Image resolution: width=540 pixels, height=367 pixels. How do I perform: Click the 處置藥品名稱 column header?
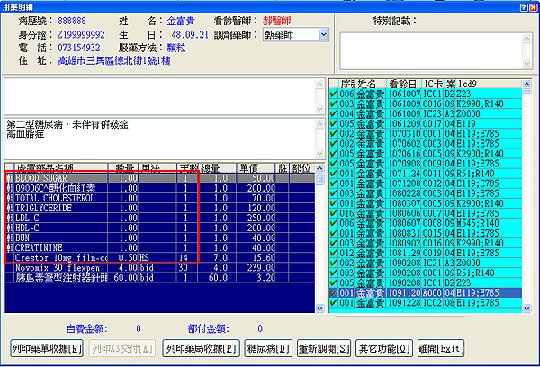(x=56, y=168)
